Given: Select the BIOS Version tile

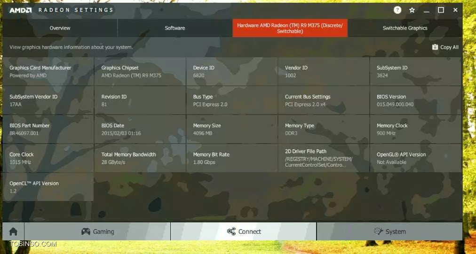Looking at the screenshot, I should (x=416, y=100).
